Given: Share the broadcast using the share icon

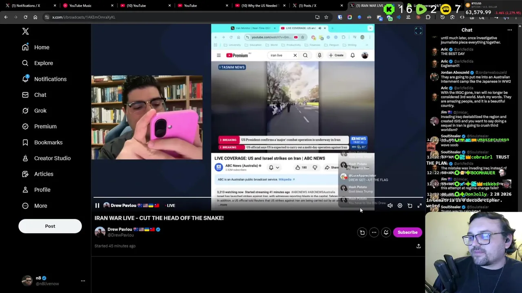Looking at the screenshot, I should [x=418, y=246].
